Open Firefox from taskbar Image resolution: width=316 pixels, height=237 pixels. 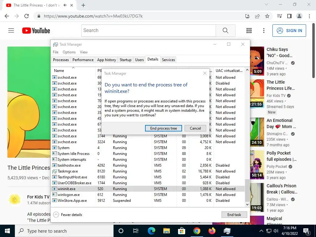tap(212, 231)
